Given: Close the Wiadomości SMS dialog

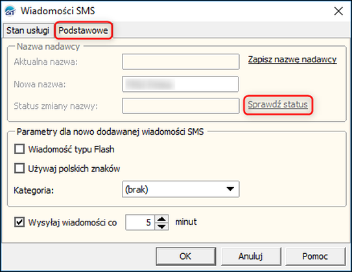Looking at the screenshot, I should (338, 11).
